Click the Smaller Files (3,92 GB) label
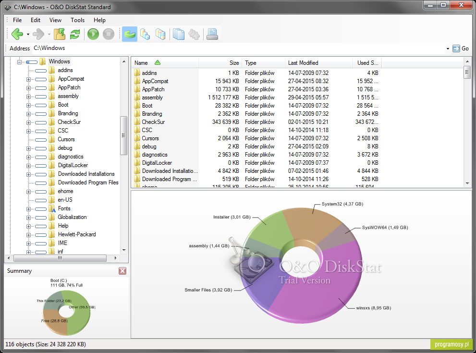 tap(208, 290)
